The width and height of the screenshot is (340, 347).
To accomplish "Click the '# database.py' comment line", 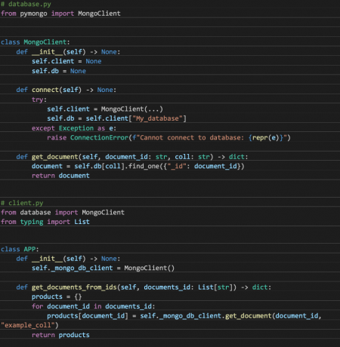I will coord(26,4).
